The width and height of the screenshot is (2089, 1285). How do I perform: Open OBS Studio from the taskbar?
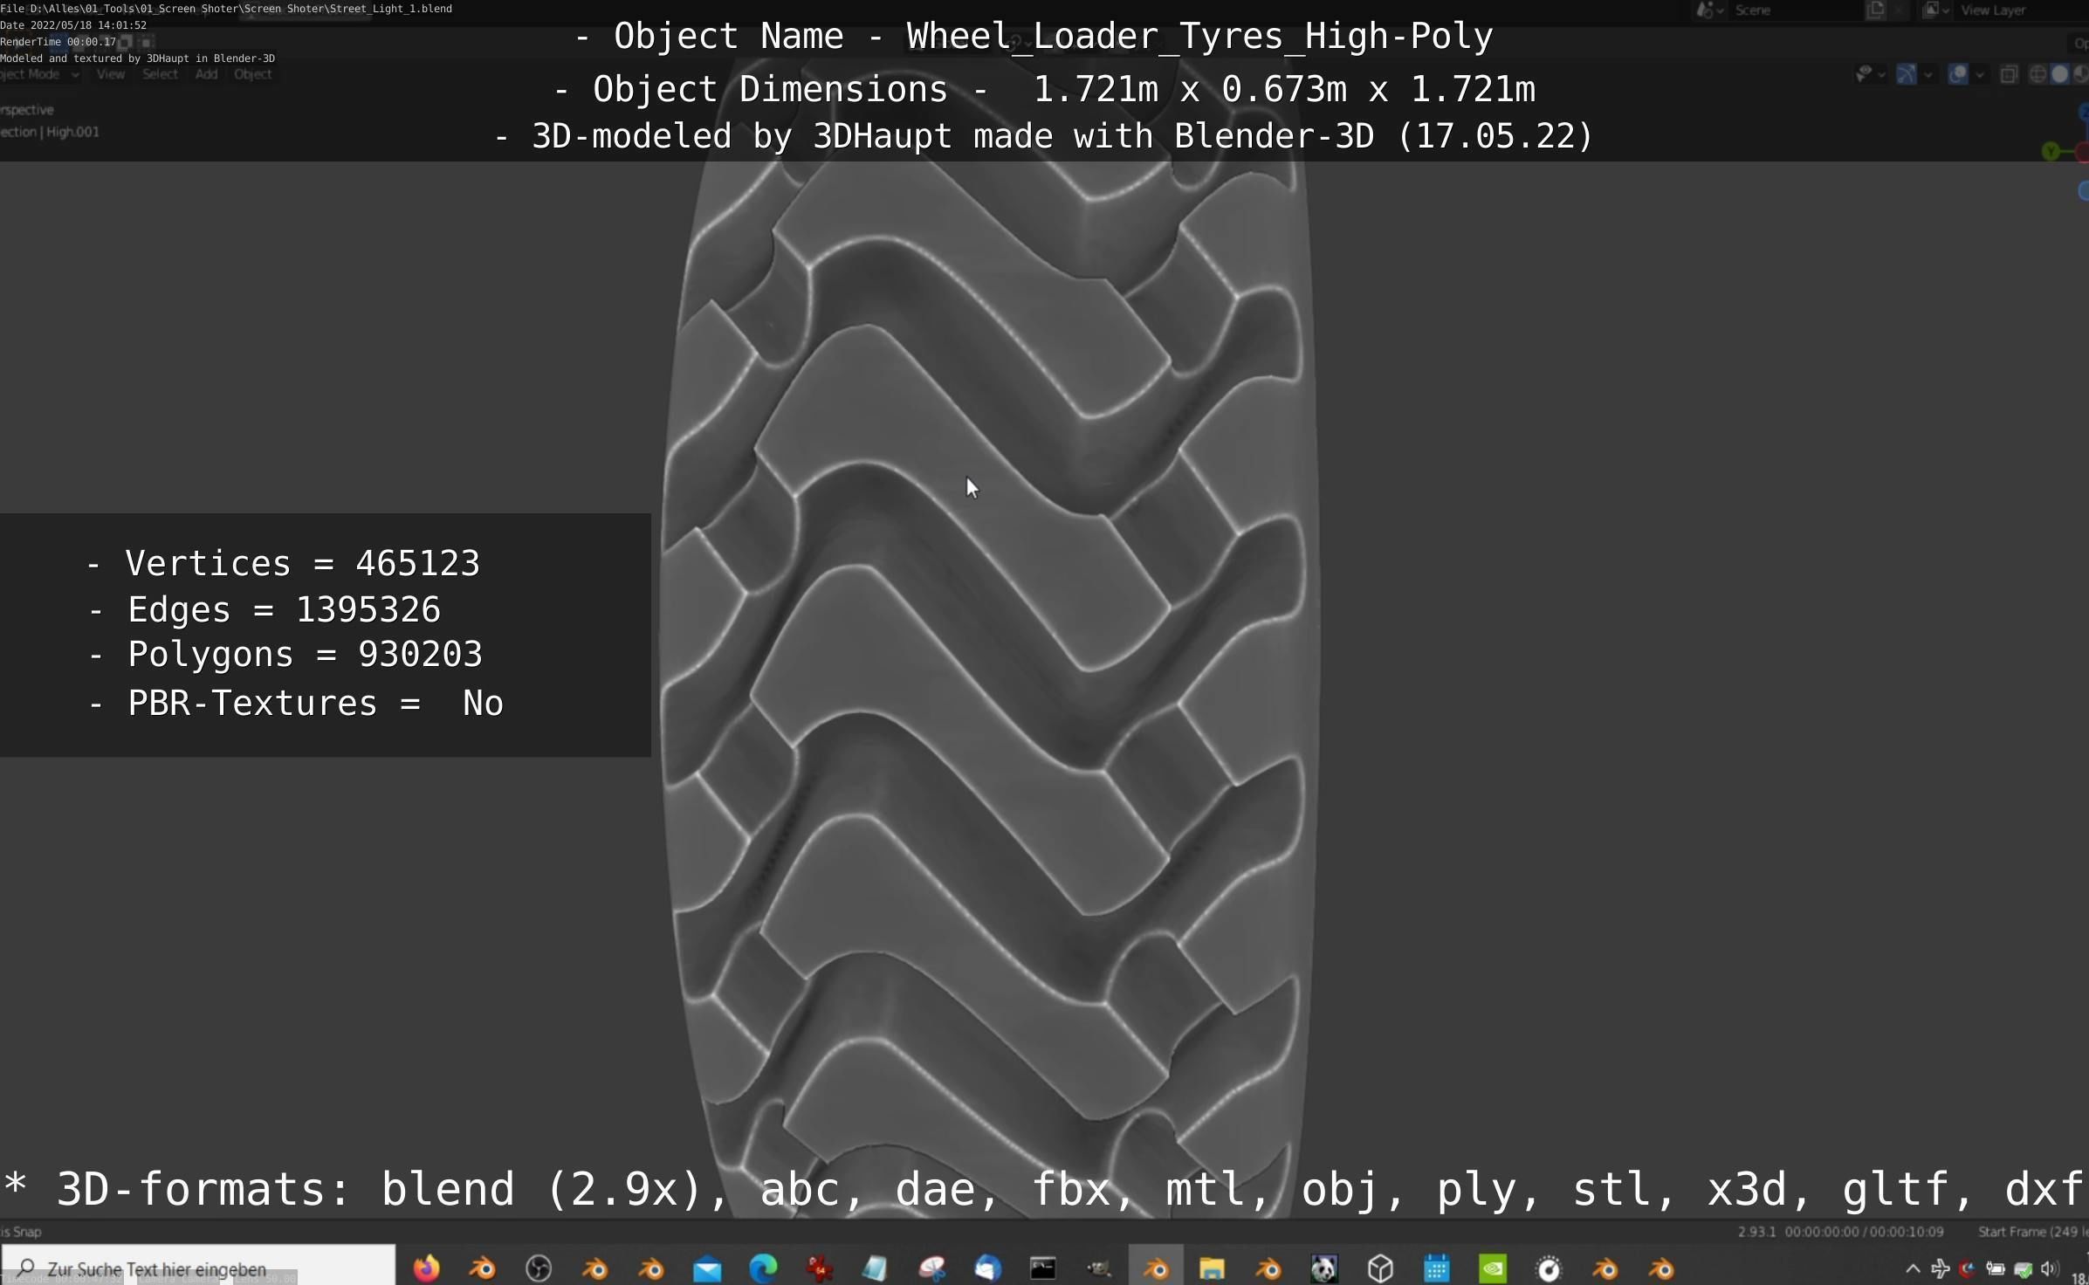point(539,1268)
